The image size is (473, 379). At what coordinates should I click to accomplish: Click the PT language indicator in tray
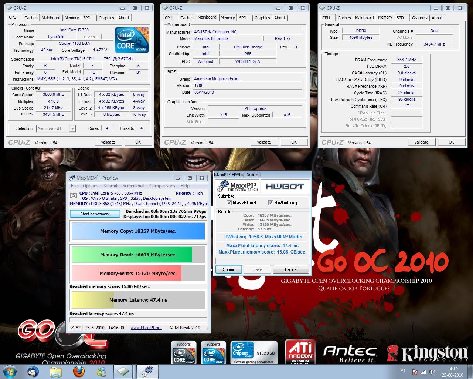[x=403, y=371]
